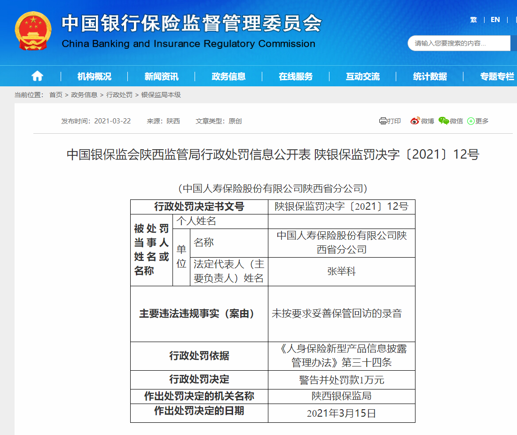Click 行政处罚决定 header cell
This screenshot has height=435, width=517.
click(199, 380)
